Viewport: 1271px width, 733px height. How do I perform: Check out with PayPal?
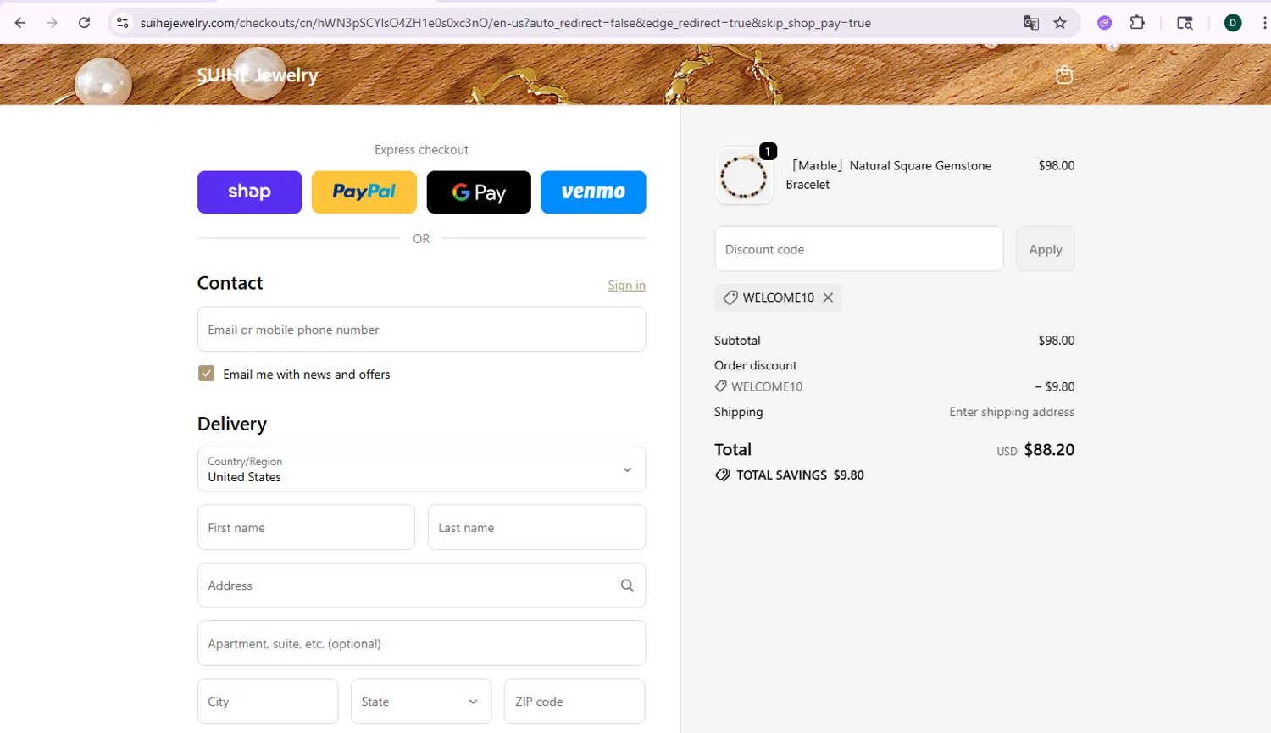coord(364,192)
